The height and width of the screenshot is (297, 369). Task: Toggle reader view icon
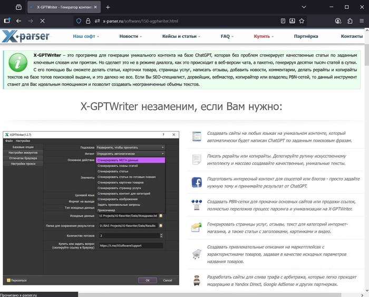click(283, 21)
